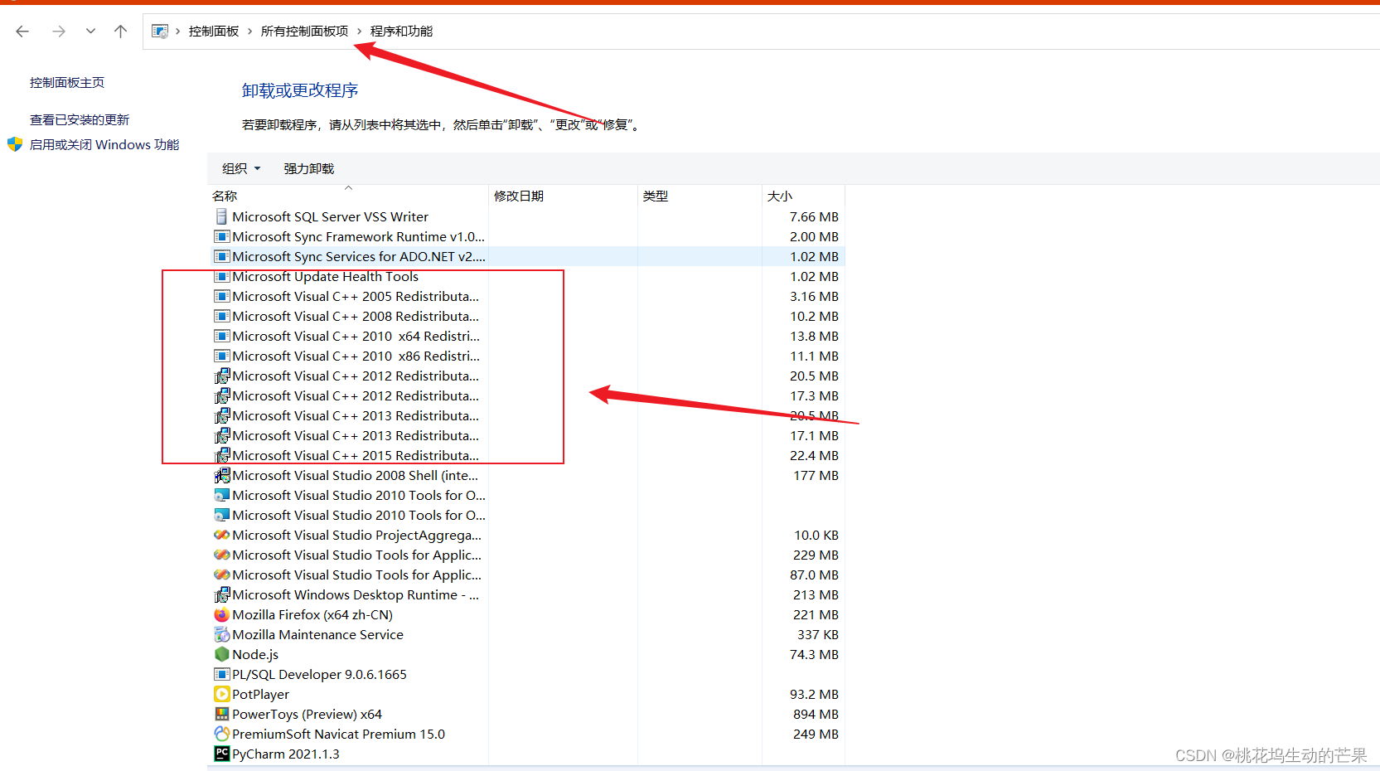Open the 组织 dropdown menu
1380x771 pixels.
(x=241, y=169)
